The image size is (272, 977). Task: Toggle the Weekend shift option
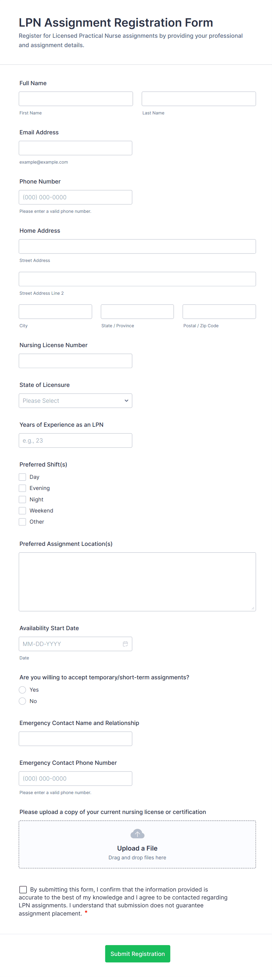pos(22,510)
